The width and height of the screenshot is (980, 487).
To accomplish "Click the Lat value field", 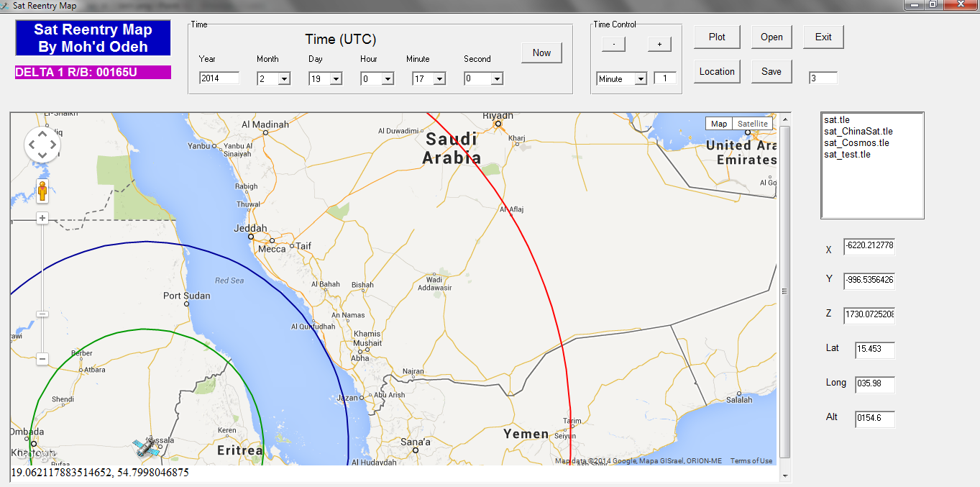I will click(x=875, y=350).
